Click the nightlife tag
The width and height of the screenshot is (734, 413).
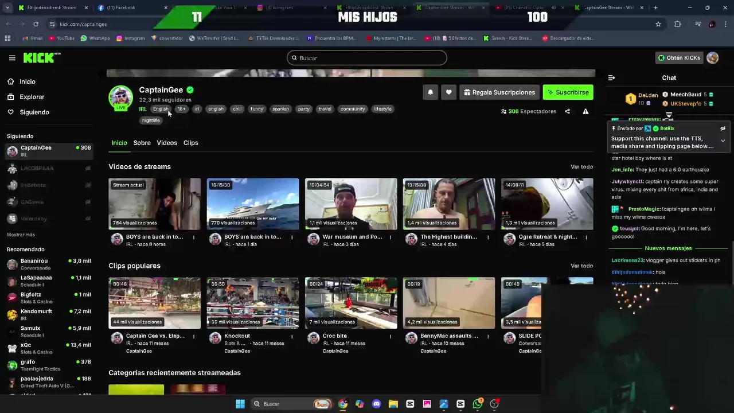coord(151,120)
